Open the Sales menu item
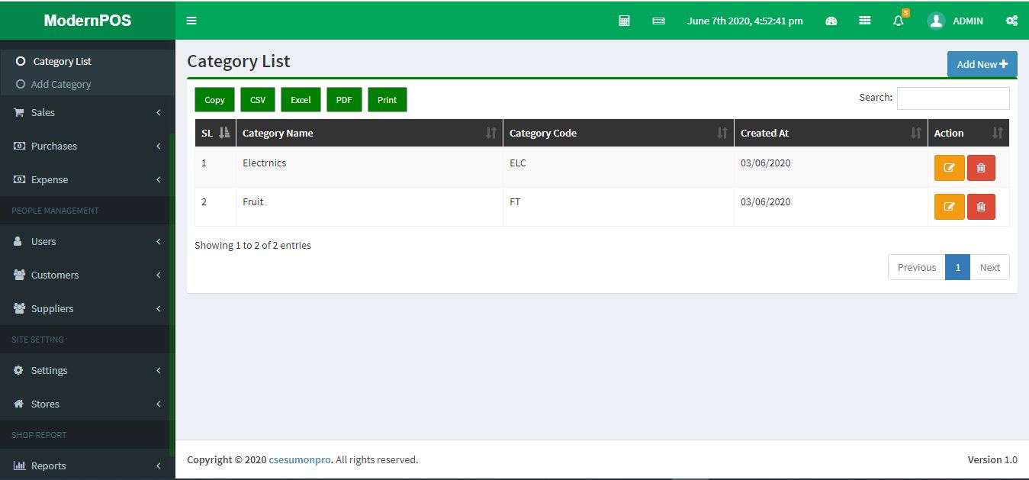 (x=85, y=112)
